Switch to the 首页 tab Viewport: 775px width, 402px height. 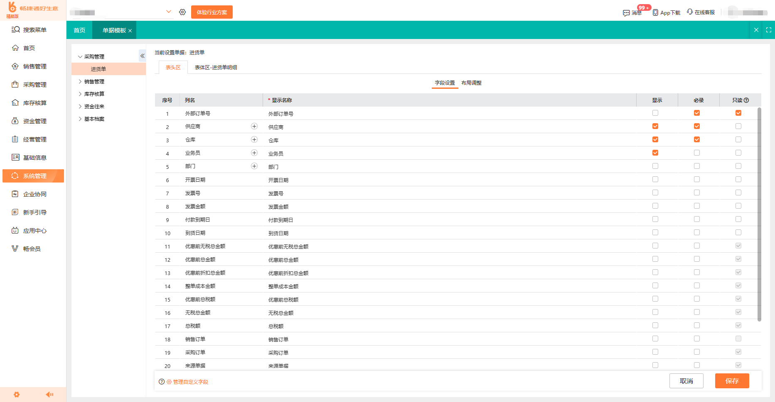coord(79,30)
